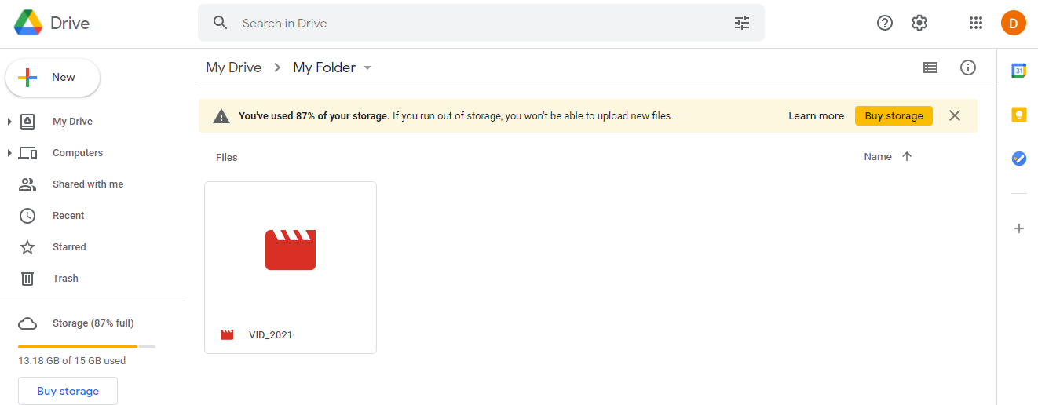
Task: Open search options filter icon
Action: click(x=742, y=23)
